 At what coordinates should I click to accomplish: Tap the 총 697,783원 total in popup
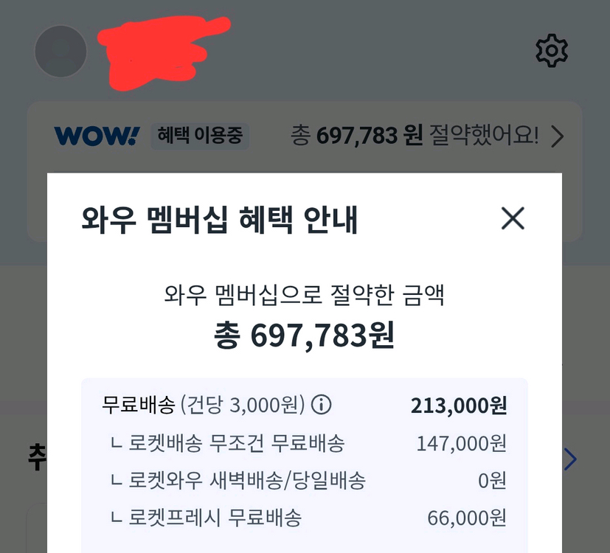(x=304, y=335)
